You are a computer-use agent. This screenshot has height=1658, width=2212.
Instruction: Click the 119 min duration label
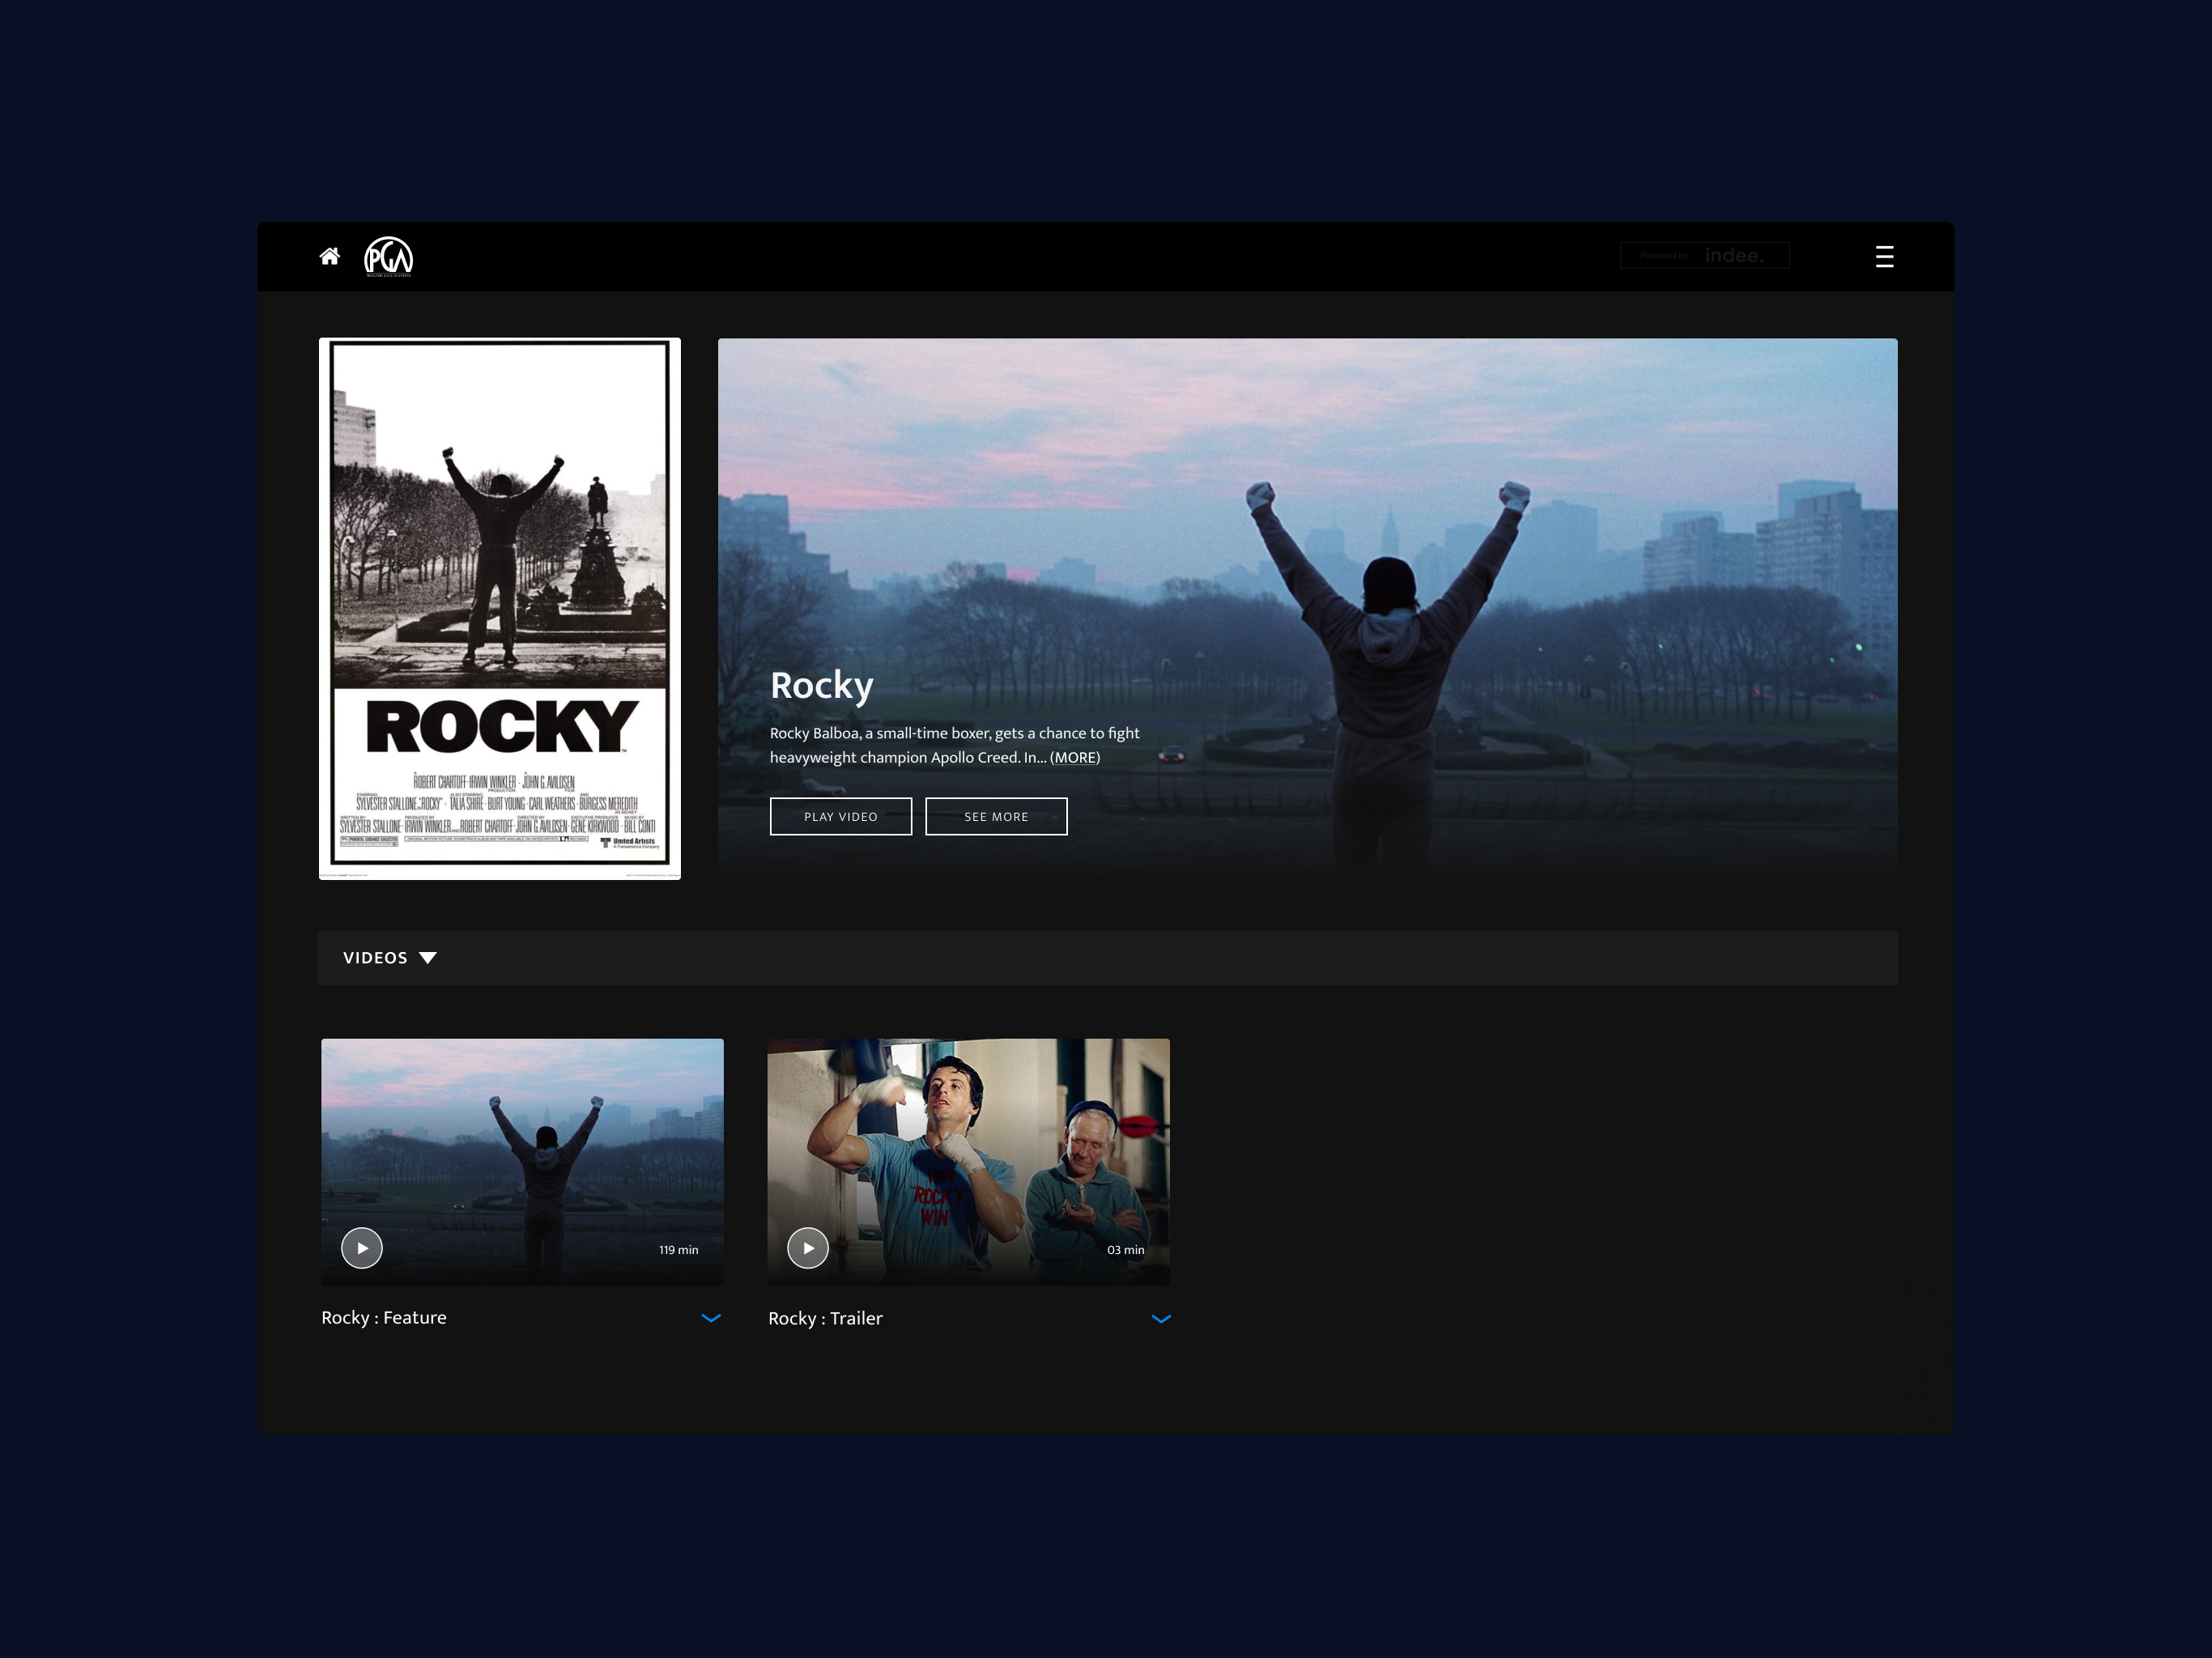point(678,1250)
